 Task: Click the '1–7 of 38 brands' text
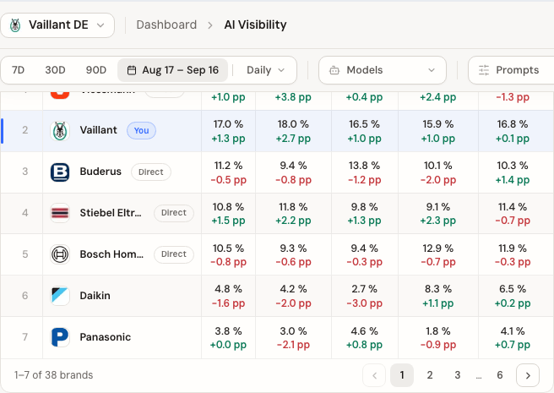[x=54, y=375]
